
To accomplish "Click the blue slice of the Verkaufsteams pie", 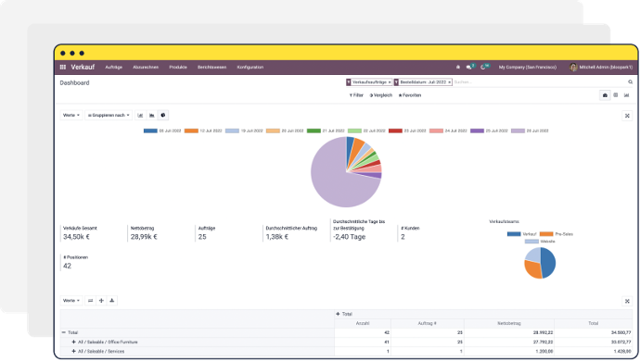I will [548, 263].
